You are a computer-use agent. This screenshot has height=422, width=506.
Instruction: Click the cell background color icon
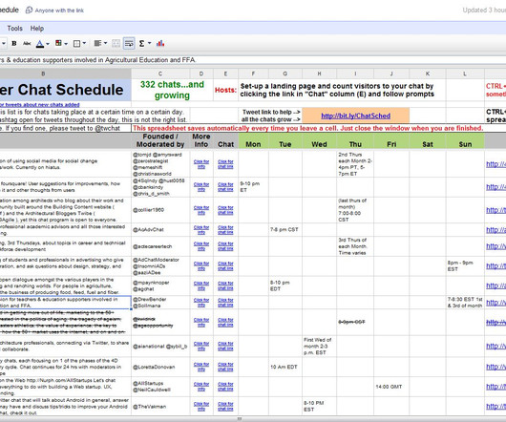click(x=58, y=43)
